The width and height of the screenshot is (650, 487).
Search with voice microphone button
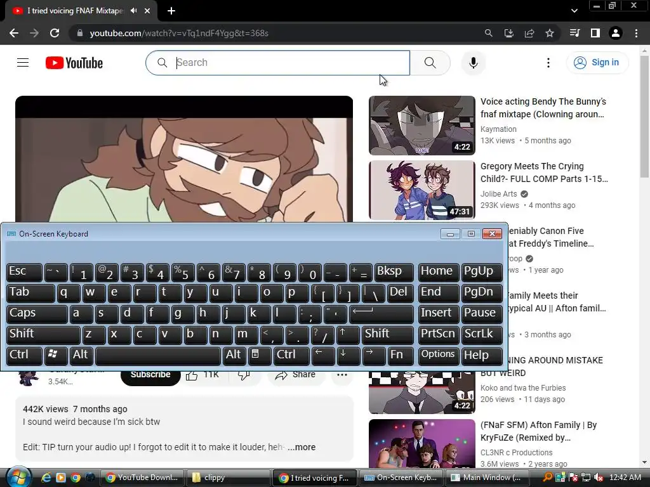(474, 63)
